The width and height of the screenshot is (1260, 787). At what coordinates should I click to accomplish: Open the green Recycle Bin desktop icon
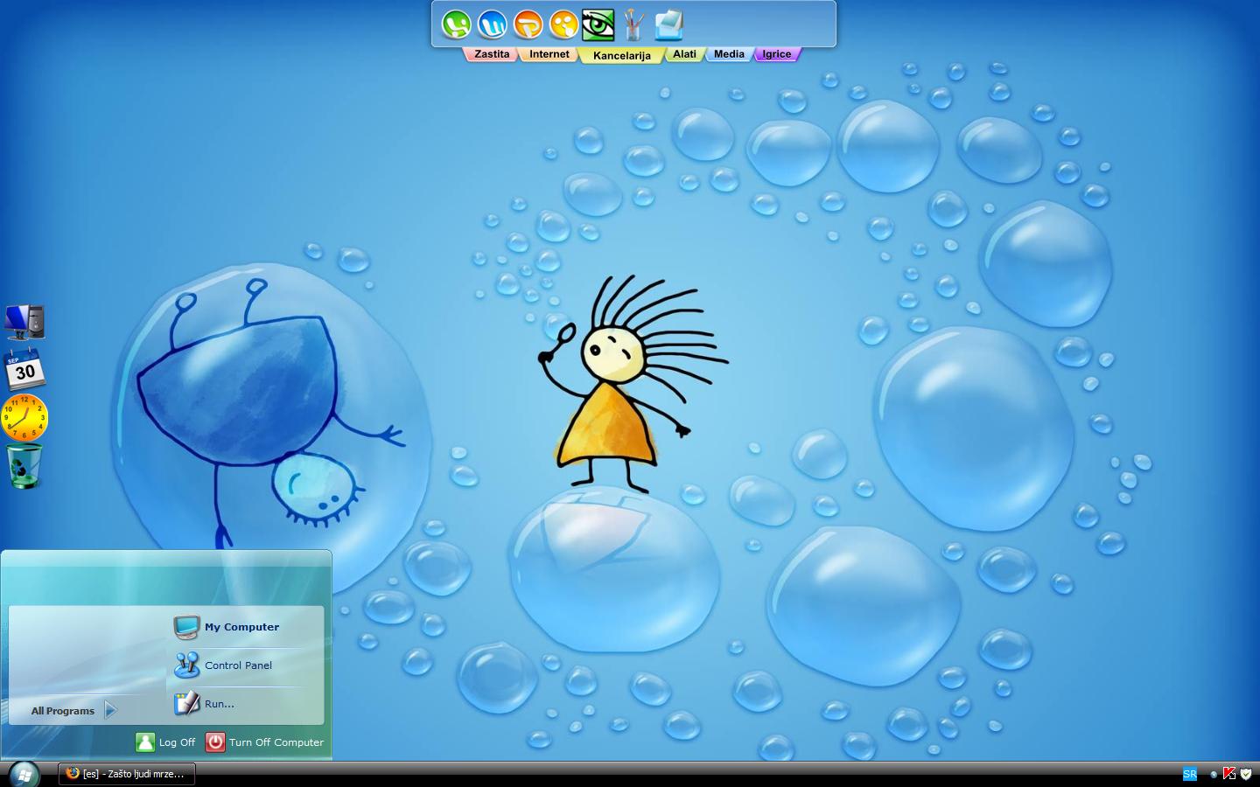24,465
